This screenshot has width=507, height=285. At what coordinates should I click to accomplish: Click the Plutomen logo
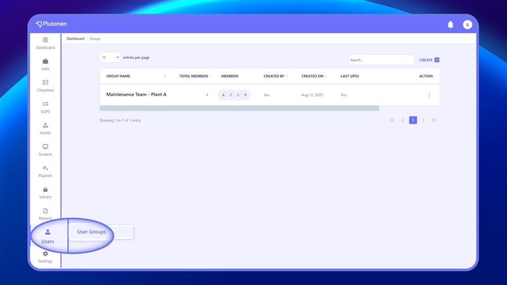51,24
